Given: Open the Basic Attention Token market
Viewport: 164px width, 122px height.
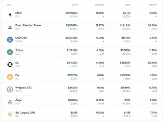Looking at the screenshot, I should point(28,25).
